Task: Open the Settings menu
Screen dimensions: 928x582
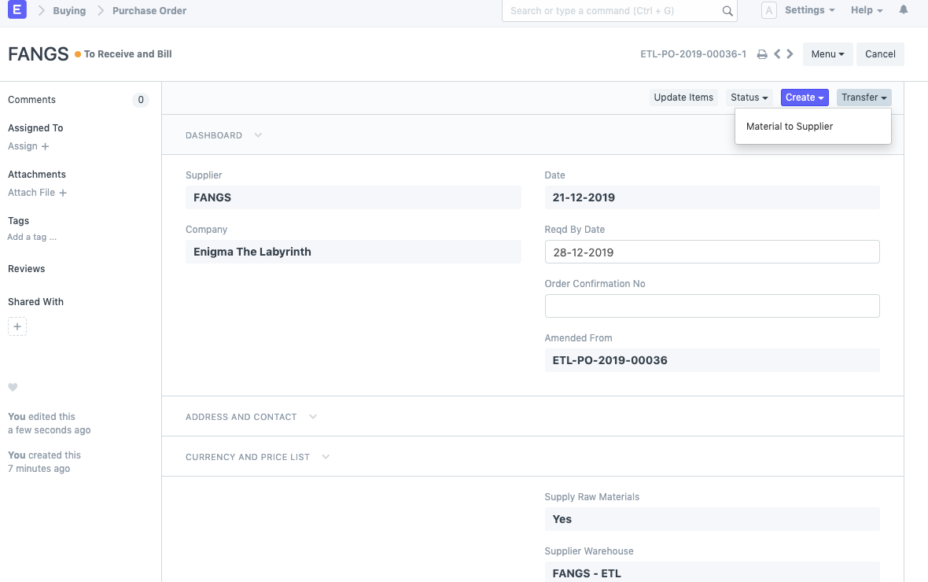Action: click(809, 10)
